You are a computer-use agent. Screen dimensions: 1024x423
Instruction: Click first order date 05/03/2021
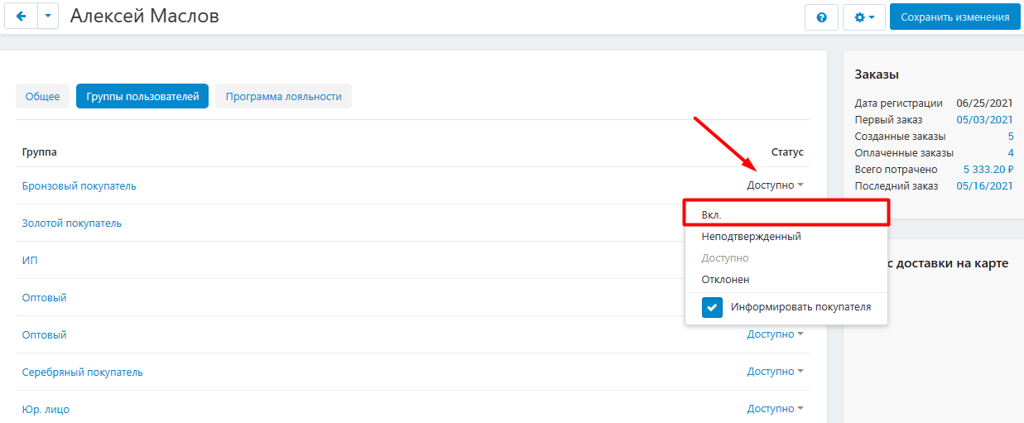985,119
